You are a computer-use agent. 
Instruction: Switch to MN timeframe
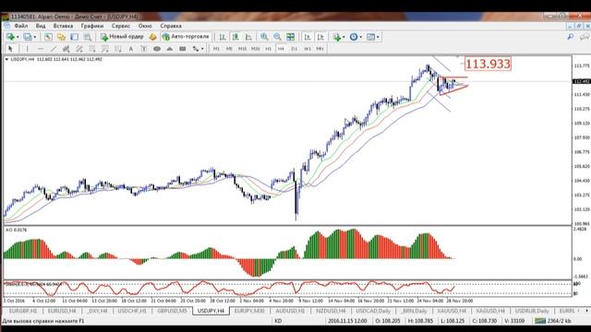[x=320, y=49]
